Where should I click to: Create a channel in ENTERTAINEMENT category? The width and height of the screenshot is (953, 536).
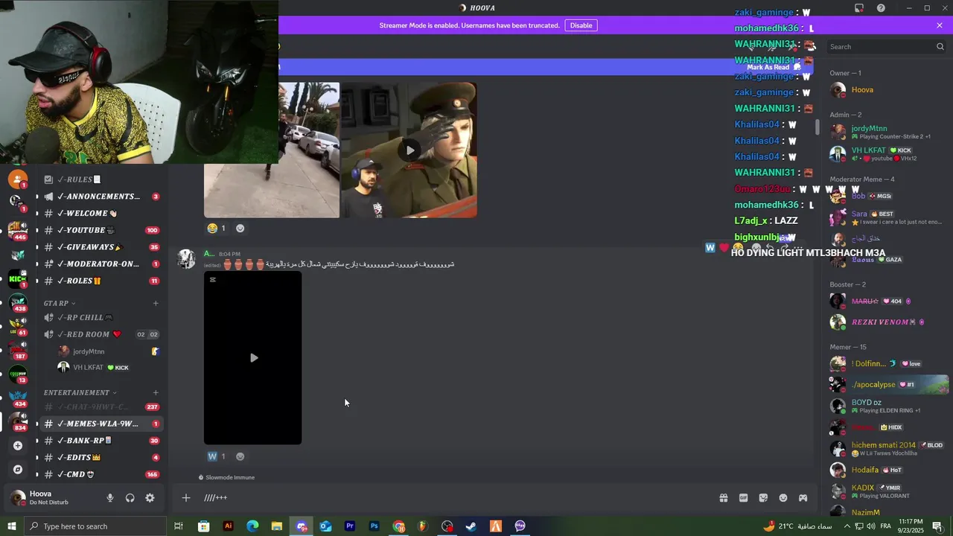(156, 392)
